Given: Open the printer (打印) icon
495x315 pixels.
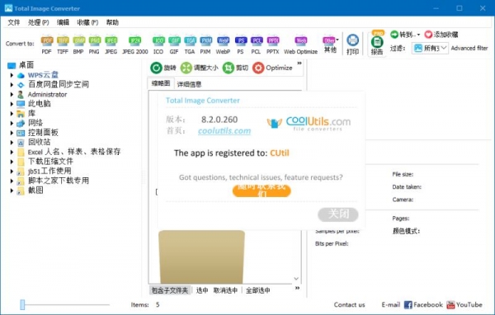Looking at the screenshot, I should 352,40.
